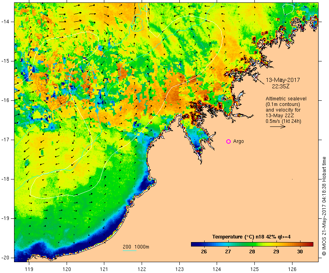Click longitude label 121
This screenshot has height=273, width=329.
[x=104, y=269]
